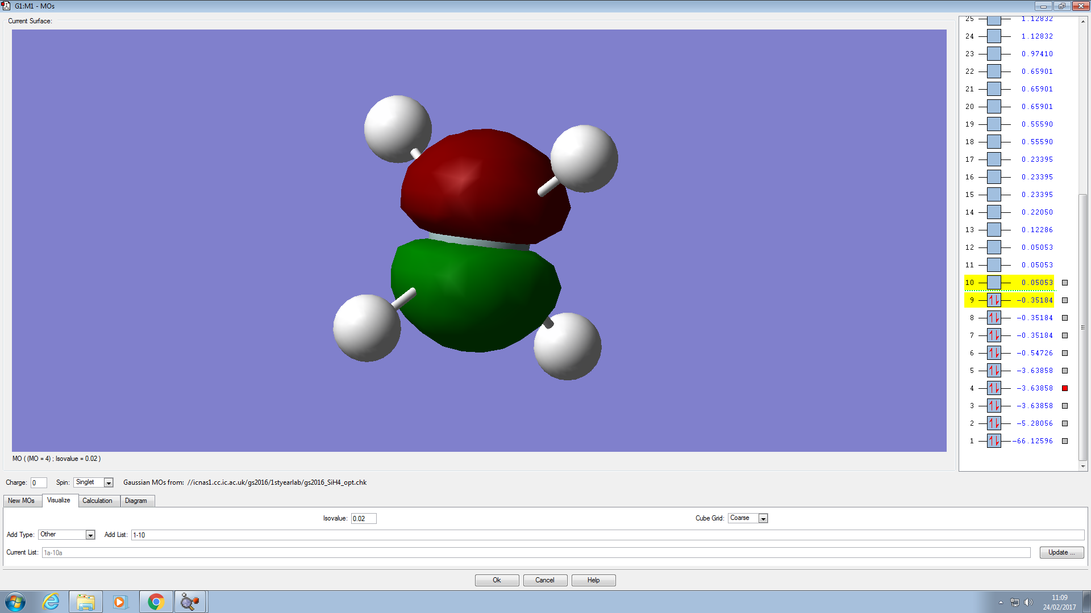Toggle the surface marker square for orbital 7
The height and width of the screenshot is (613, 1091).
click(x=1065, y=335)
